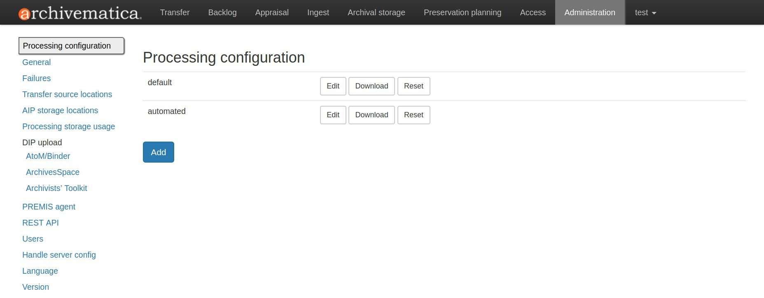
Task: Select Preservation planning tab
Action: coord(462,13)
